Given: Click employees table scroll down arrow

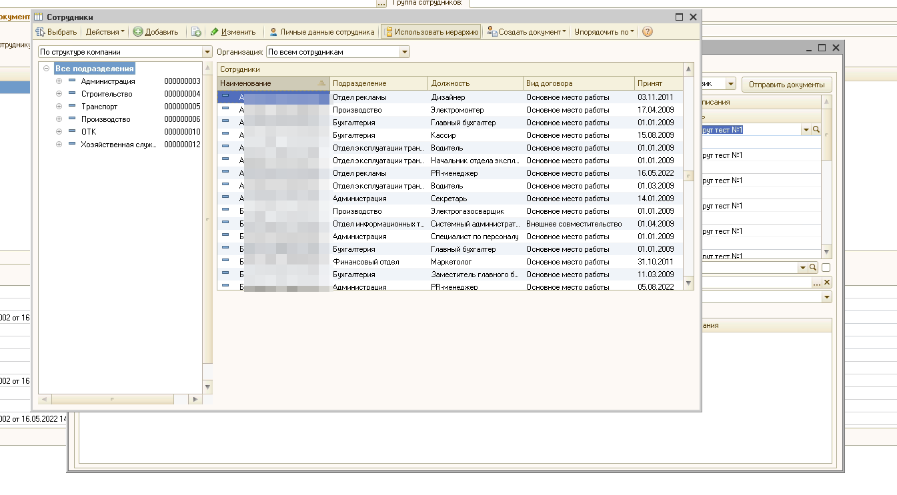Looking at the screenshot, I should coord(689,284).
